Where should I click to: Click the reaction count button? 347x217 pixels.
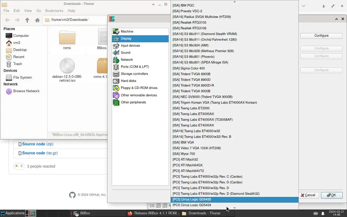[x=19, y=166]
